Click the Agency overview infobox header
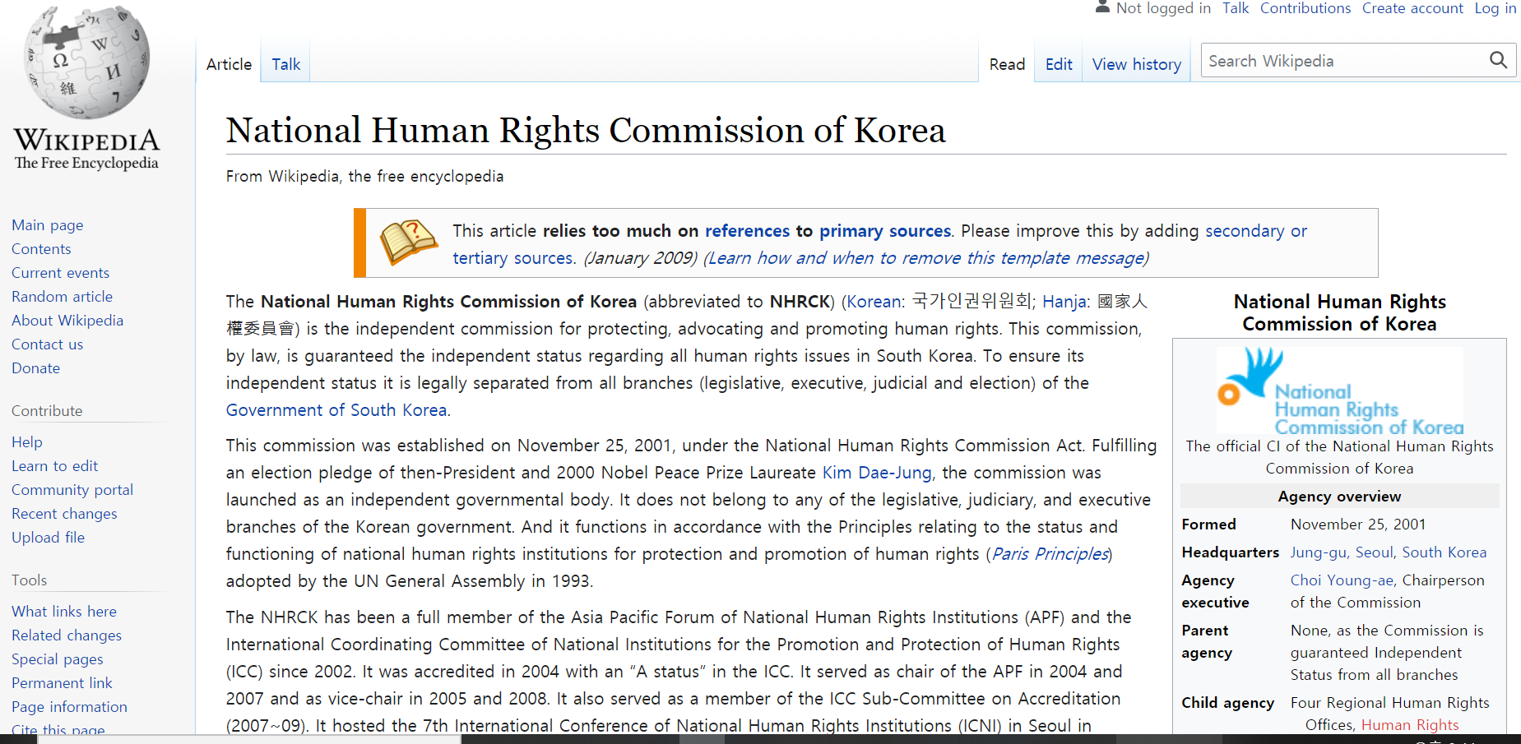 (1339, 497)
